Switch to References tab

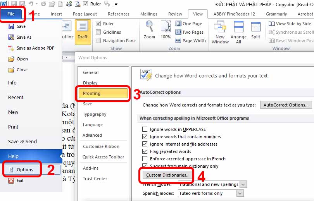[x=119, y=14]
